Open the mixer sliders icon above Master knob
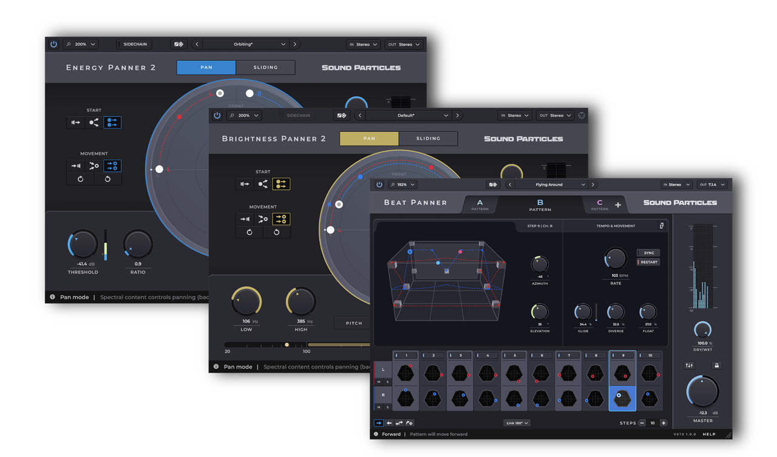 point(690,365)
